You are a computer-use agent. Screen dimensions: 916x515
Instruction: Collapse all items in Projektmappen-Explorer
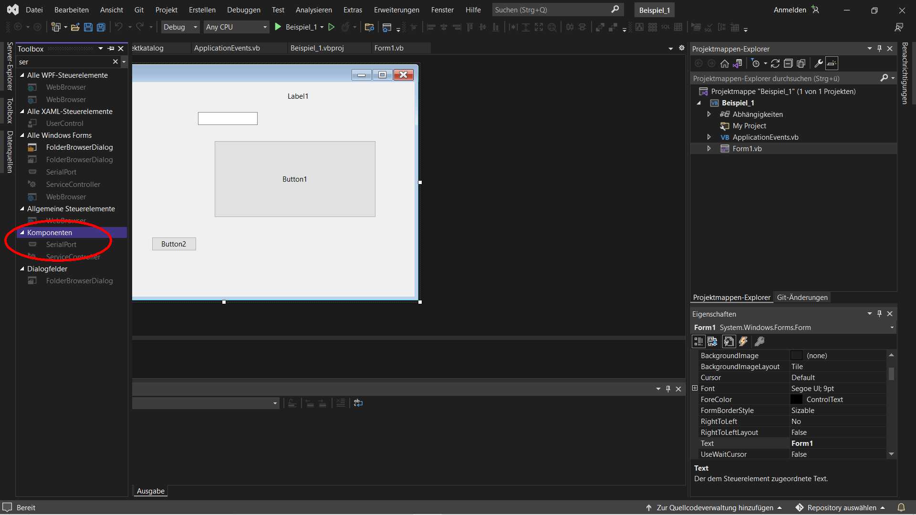click(788, 63)
